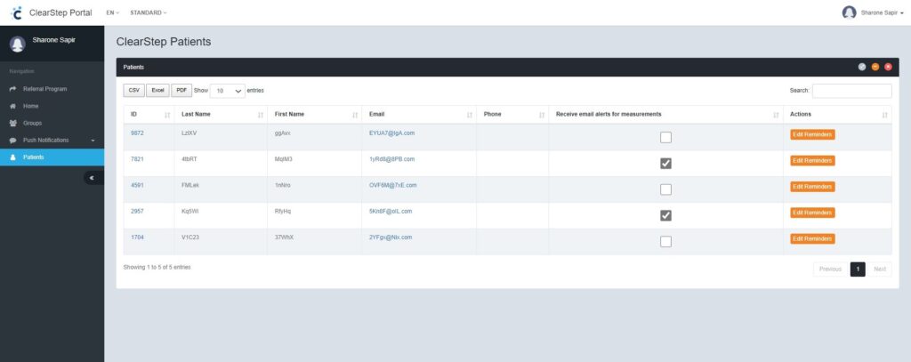Viewport: 911px width, 362px height.
Task: Export table as CSV
Action: click(x=134, y=91)
